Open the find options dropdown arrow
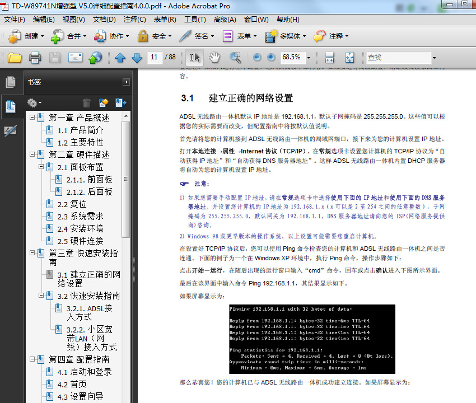Screen dimensions: 476x403 tap(435, 58)
